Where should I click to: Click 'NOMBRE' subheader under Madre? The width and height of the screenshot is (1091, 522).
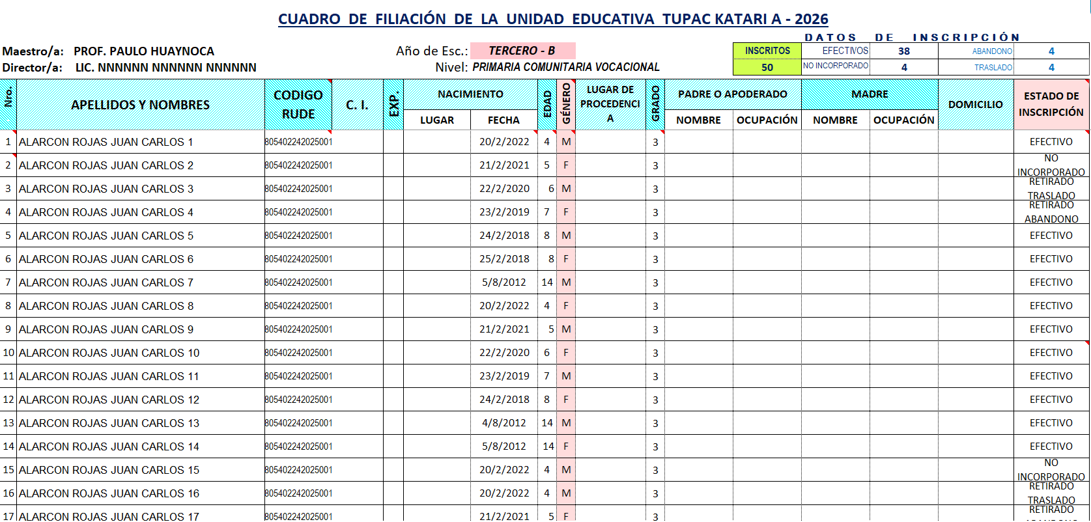[x=836, y=120]
